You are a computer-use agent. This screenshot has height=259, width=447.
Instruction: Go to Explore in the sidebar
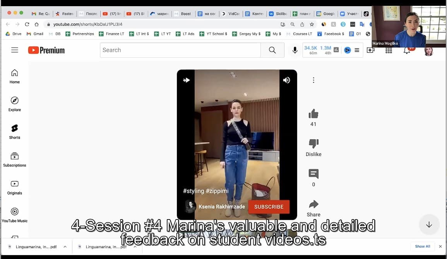15,104
